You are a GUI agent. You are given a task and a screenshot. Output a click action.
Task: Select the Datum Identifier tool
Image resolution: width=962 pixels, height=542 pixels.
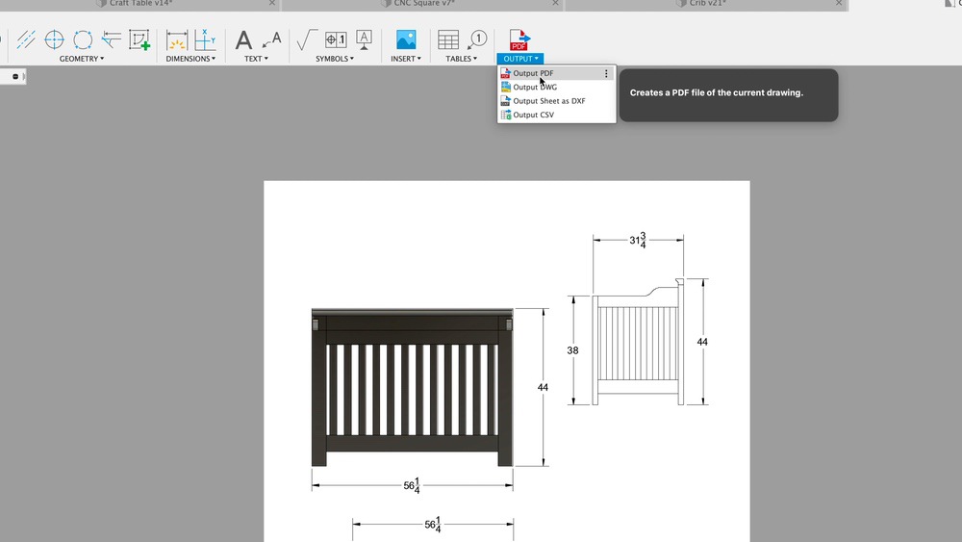364,39
